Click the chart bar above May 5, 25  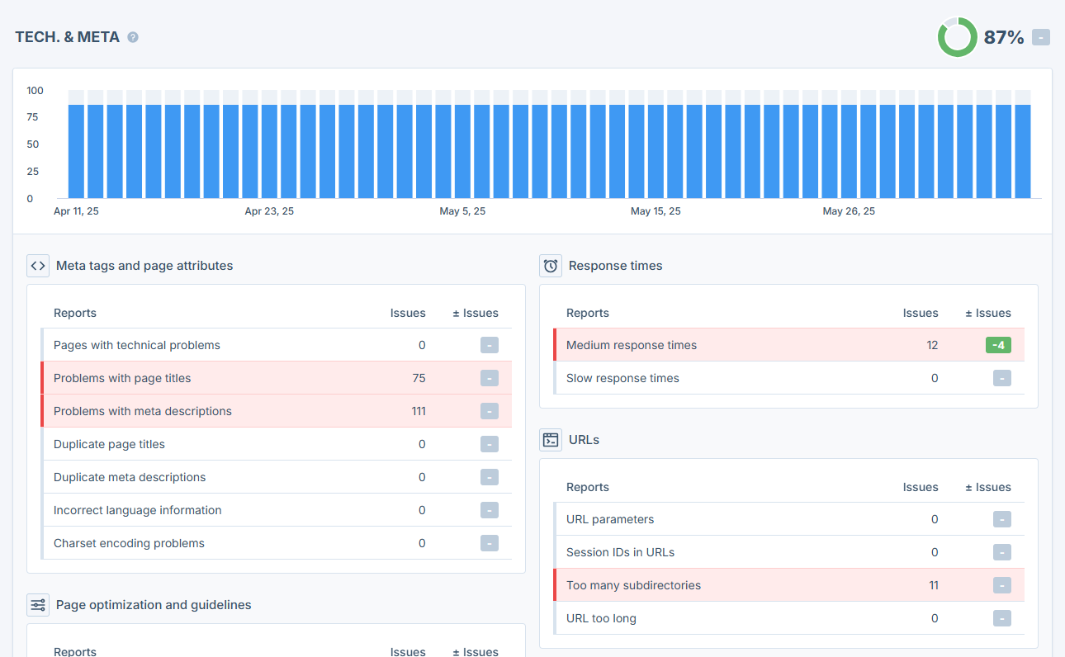click(462, 149)
